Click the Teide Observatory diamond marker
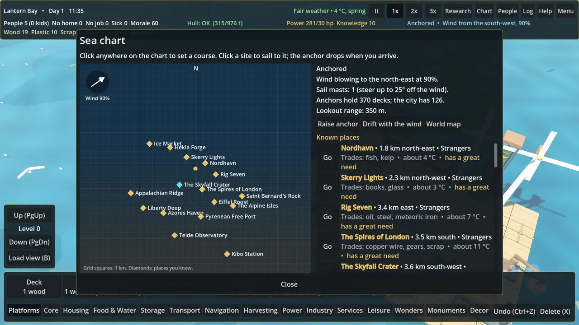The height and width of the screenshot is (325, 579). (175, 235)
